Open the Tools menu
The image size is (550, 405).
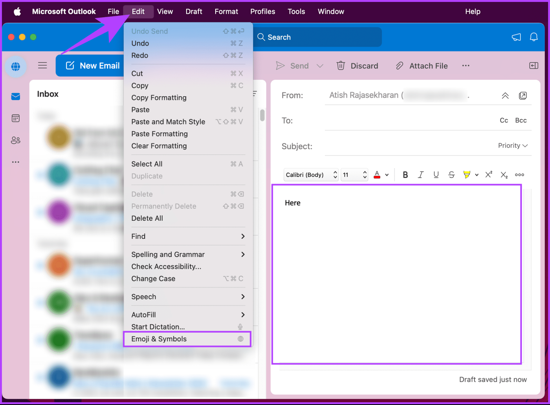click(x=296, y=12)
